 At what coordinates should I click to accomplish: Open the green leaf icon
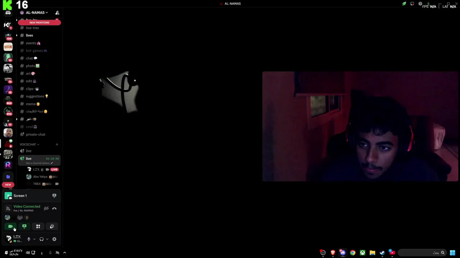(x=404, y=4)
